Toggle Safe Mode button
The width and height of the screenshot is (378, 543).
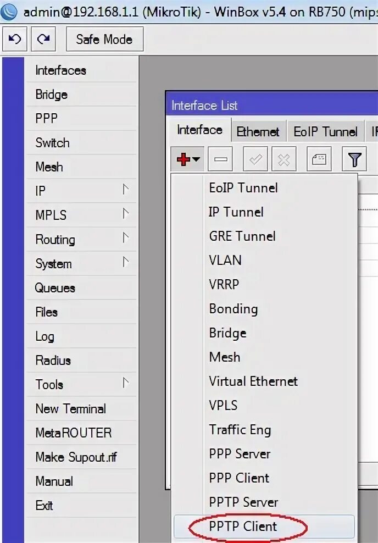(104, 39)
